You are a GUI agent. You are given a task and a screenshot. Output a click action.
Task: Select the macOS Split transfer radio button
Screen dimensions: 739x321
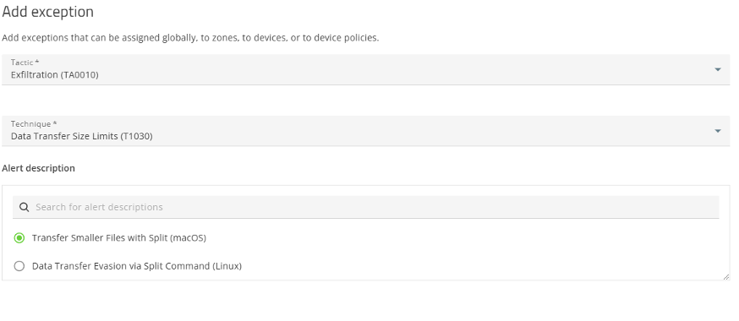(19, 238)
